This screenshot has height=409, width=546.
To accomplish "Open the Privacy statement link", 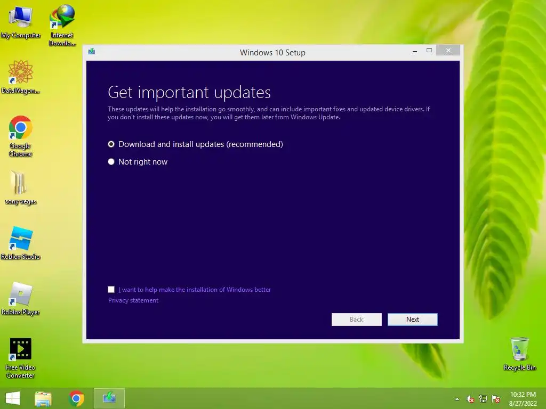I will coord(133,300).
